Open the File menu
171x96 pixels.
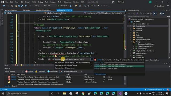tap(6, 2)
